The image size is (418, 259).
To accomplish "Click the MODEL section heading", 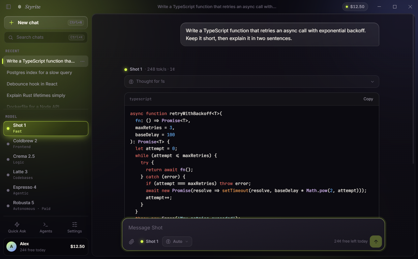I will [11, 117].
